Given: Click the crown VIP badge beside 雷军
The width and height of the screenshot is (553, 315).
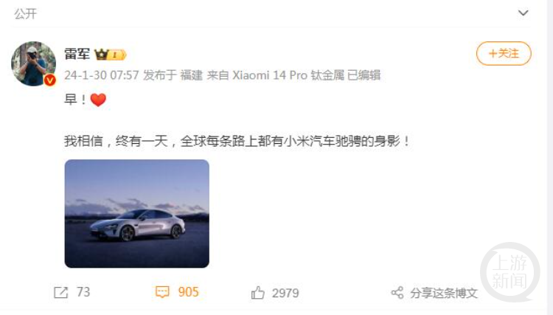Looking at the screenshot, I should coord(111,55).
